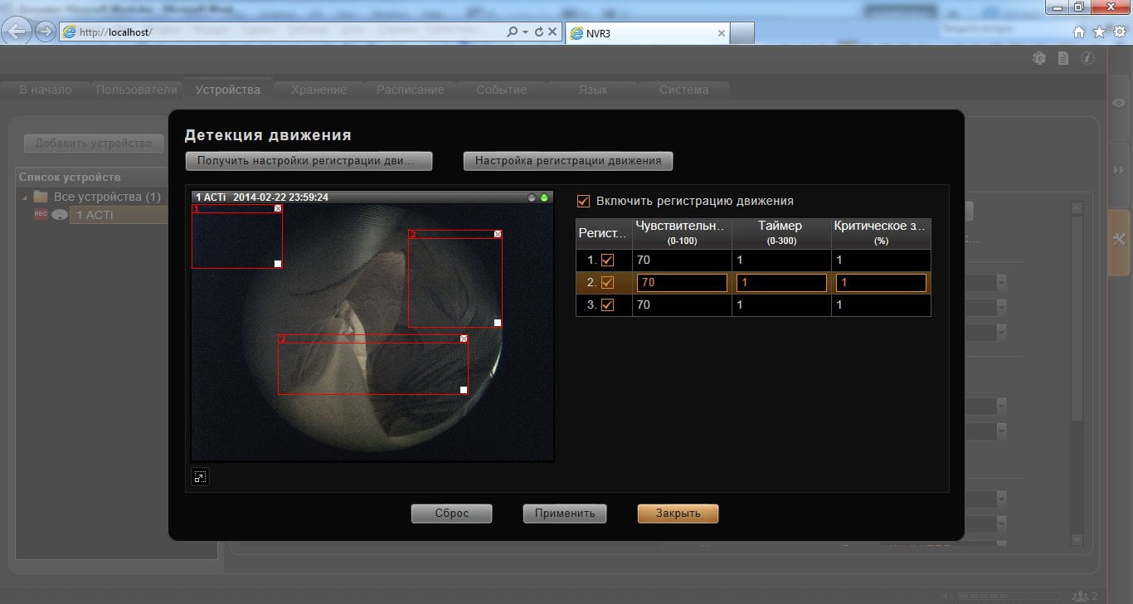The image size is (1133, 604).
Task: Click Настройка регистрации движения button
Action: tap(568, 161)
